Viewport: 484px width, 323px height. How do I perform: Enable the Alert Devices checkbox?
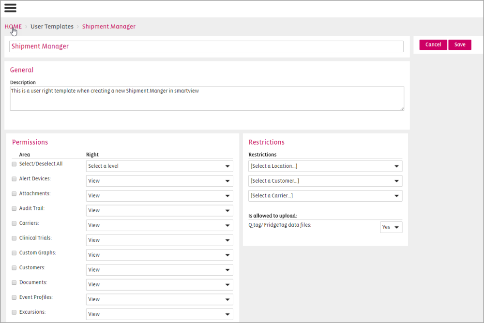[x=14, y=179]
